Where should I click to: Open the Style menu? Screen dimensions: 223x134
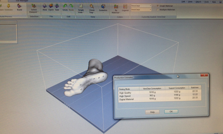(214, 2)
